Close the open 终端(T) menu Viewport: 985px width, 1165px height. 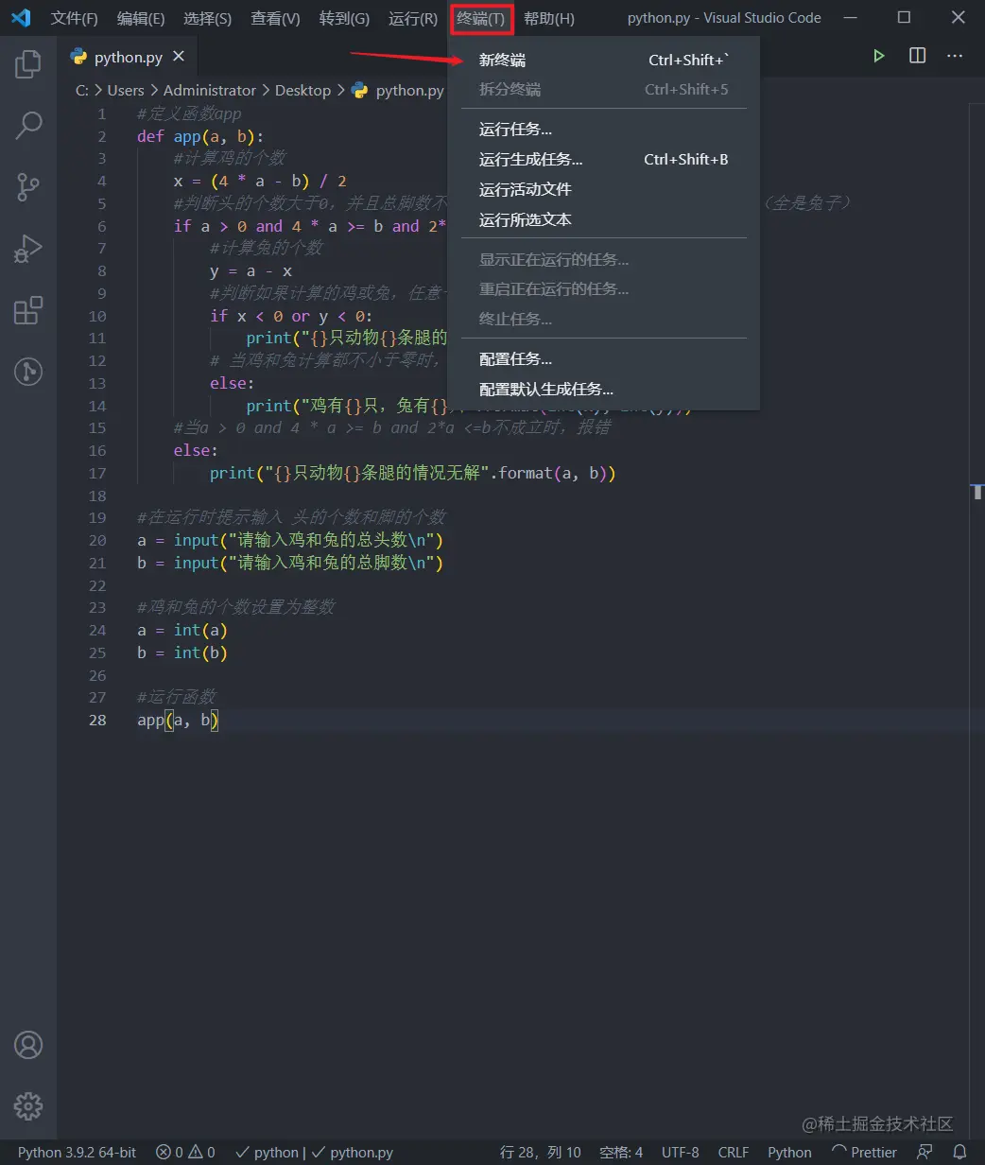coord(481,18)
